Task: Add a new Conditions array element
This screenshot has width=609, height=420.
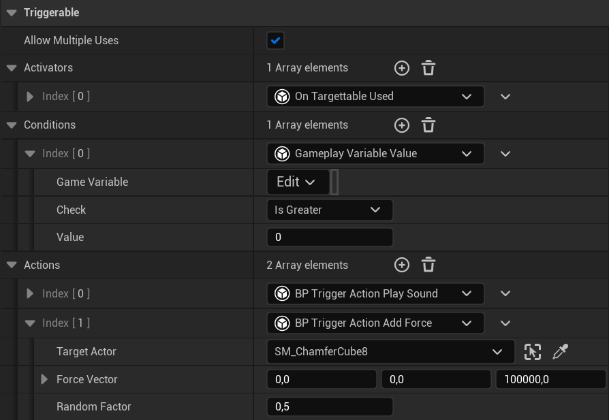Action: (x=402, y=125)
